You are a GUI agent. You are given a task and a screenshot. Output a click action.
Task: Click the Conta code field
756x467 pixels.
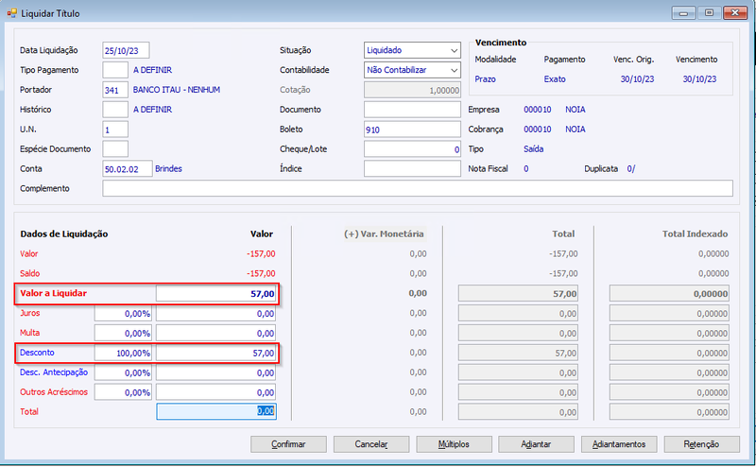click(x=128, y=169)
